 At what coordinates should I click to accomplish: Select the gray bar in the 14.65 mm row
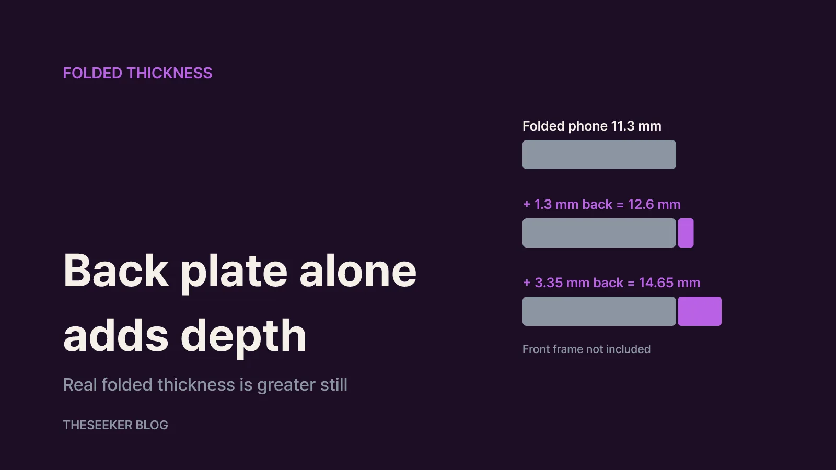tap(599, 311)
